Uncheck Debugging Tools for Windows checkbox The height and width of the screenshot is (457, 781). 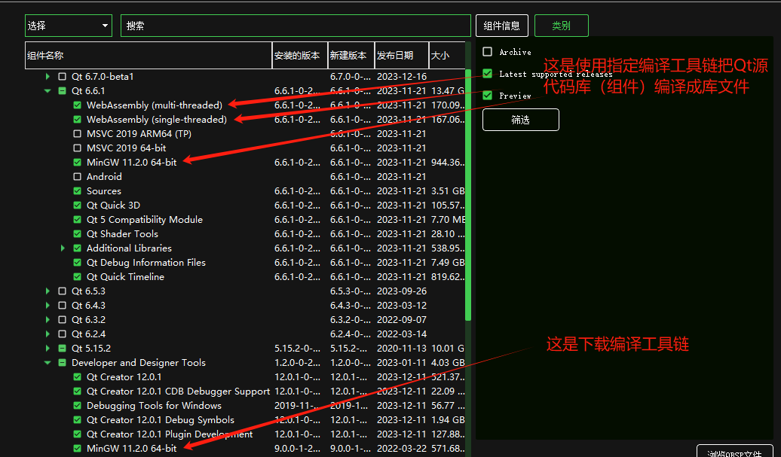click(77, 406)
